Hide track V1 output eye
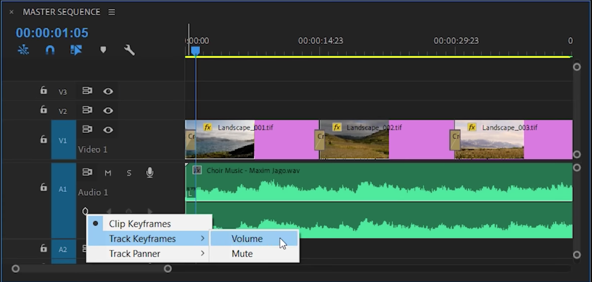Screen dimensions: 592x282 108,130
